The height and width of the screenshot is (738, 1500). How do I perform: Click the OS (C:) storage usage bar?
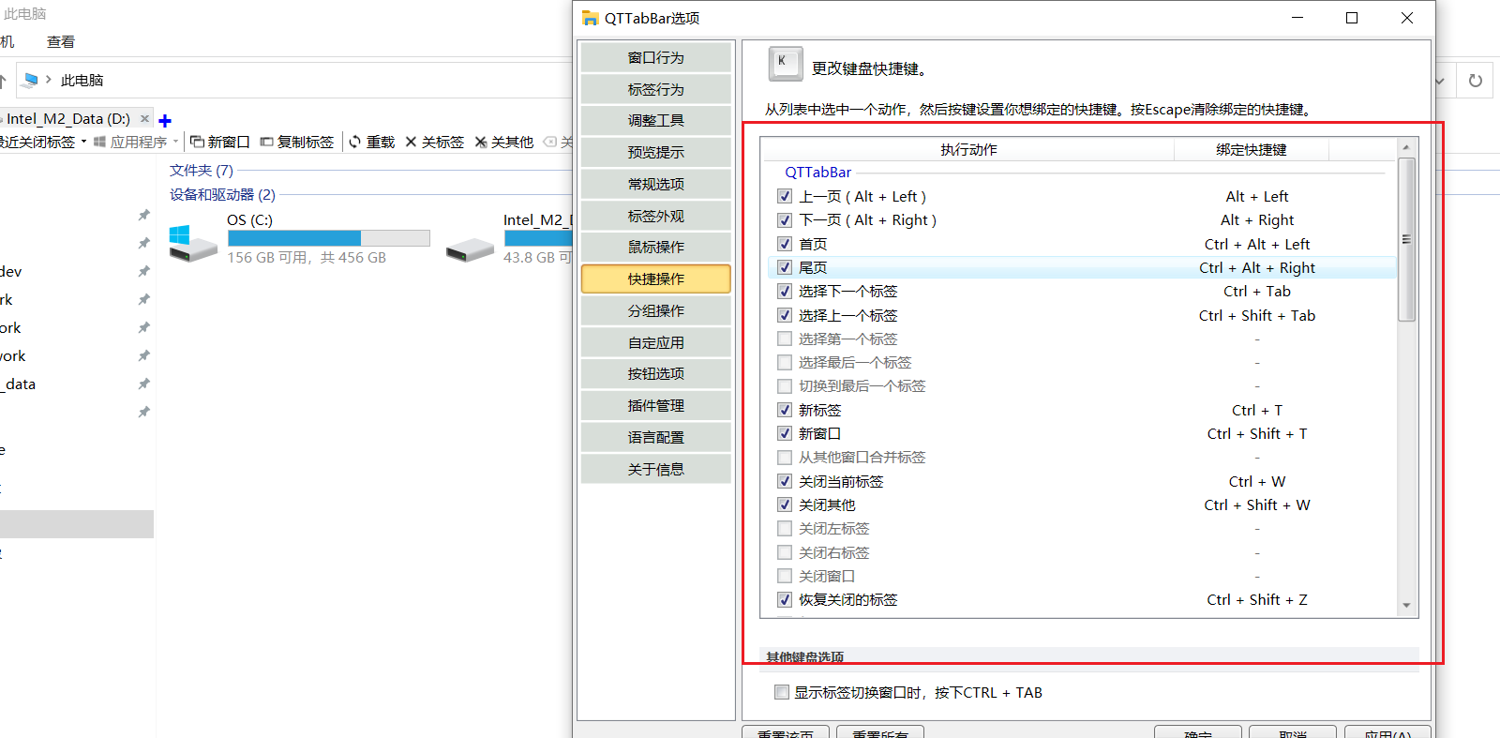328,238
